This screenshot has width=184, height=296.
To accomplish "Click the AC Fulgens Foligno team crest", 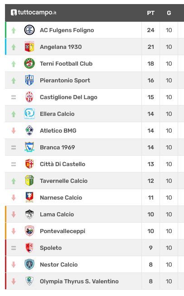I will coord(29,30).
